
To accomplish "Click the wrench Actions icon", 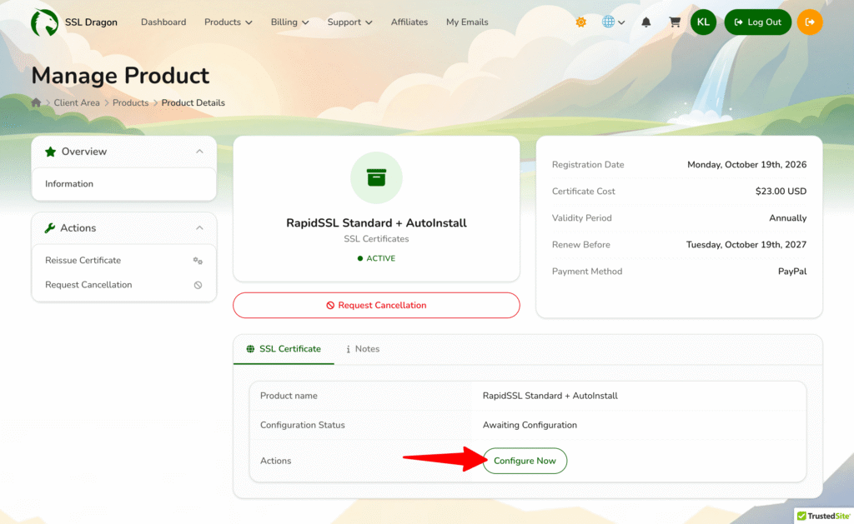I will [50, 228].
